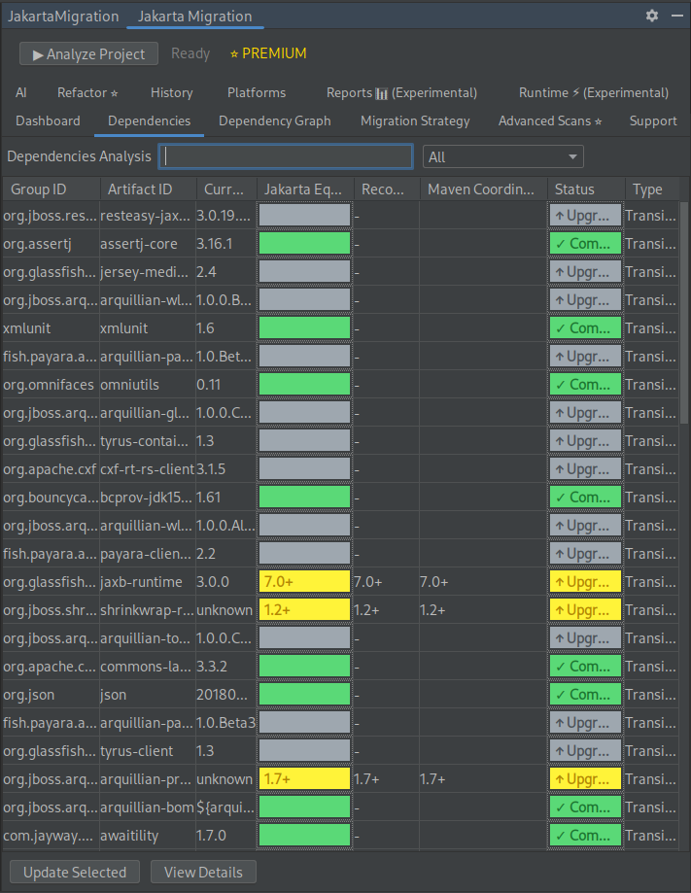Select the jaxb-runtime artifact cell
Viewport: 691px width, 893px height.
coord(148,582)
